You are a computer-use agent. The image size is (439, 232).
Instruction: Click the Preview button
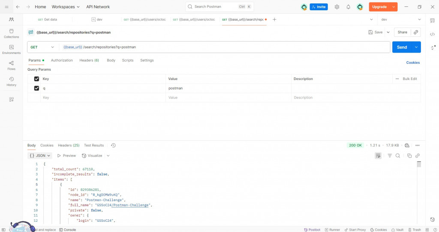[66, 156]
